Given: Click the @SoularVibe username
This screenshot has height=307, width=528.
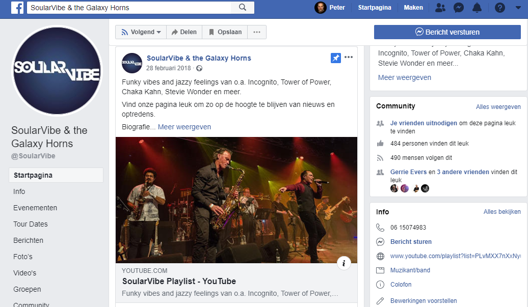Looking at the screenshot, I should (33, 156).
